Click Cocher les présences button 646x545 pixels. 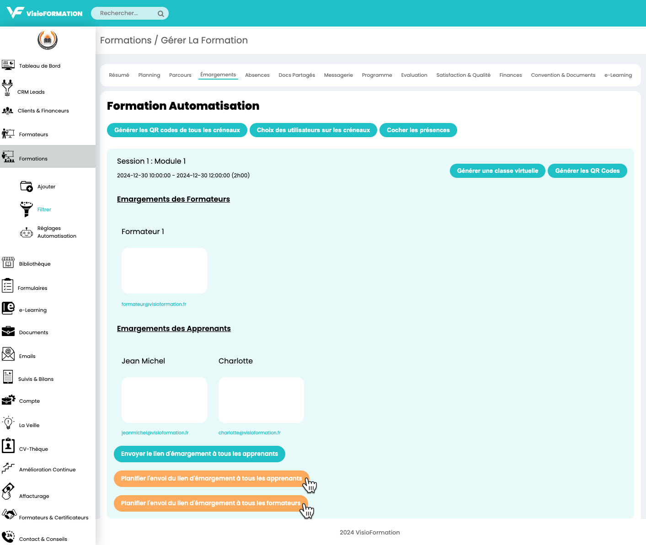click(418, 130)
